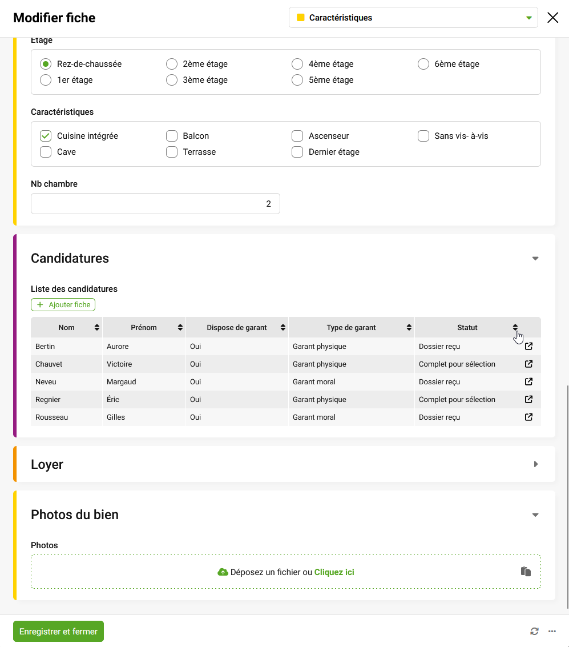Open the three-dots more options menu
The height and width of the screenshot is (647, 569).
tap(552, 632)
